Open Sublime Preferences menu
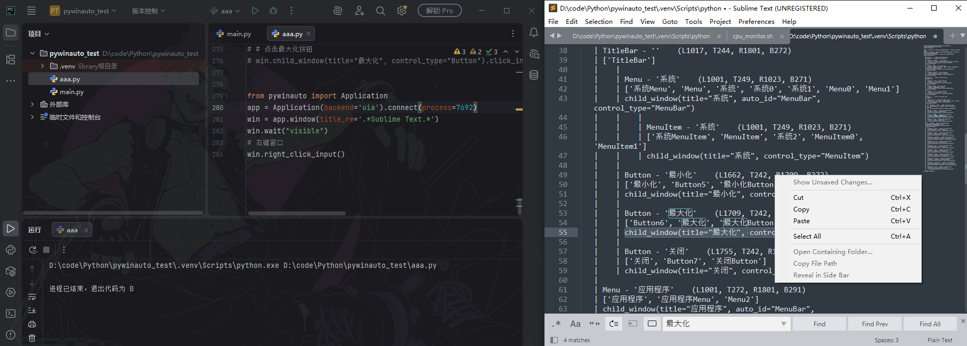This screenshot has width=967, height=346. point(756,21)
